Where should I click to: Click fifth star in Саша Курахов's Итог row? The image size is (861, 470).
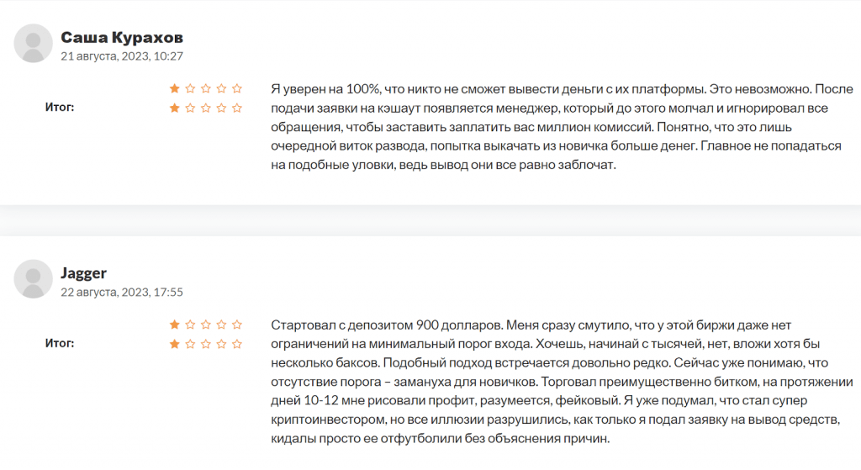[237, 108]
